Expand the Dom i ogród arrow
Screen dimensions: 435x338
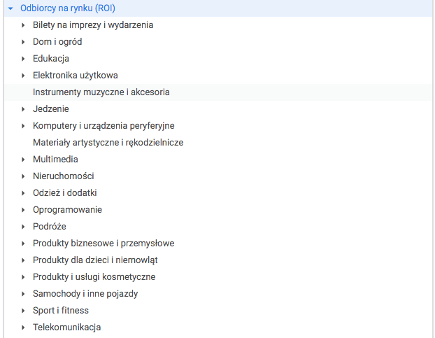click(23, 42)
